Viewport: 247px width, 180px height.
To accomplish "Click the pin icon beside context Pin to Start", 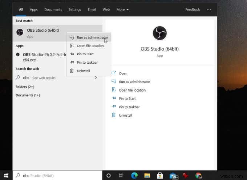I will pos(72,54).
